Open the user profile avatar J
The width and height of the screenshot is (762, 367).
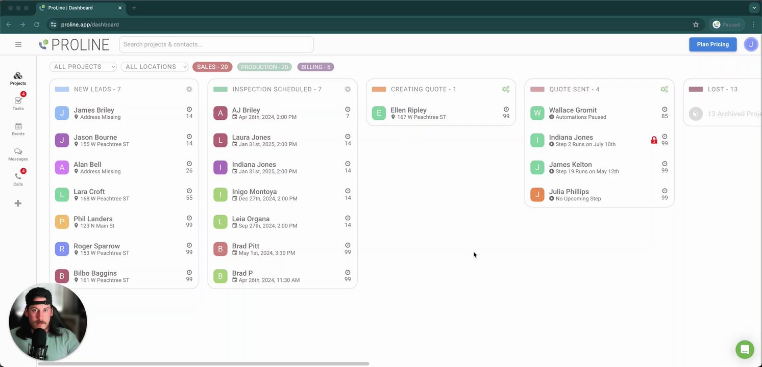pyautogui.click(x=751, y=44)
